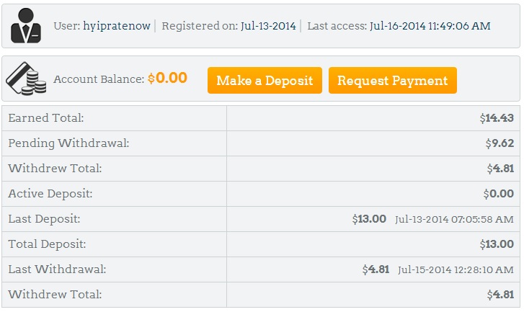
Task: Click the username hyipratenow
Action: pyautogui.click(x=117, y=26)
